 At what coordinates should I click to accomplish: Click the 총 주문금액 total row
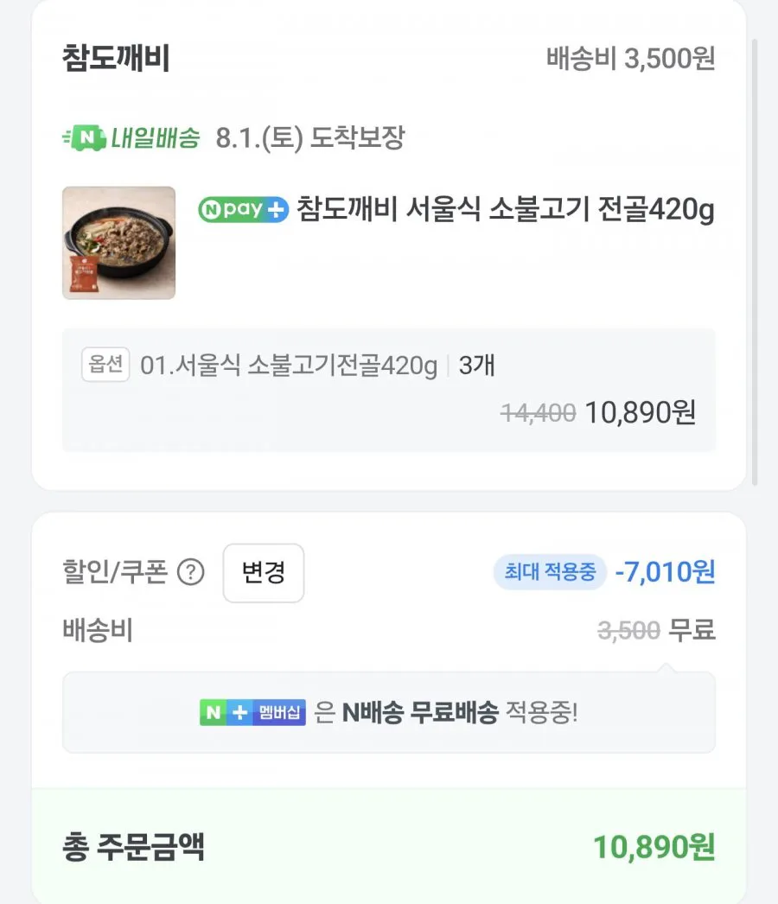(389, 846)
